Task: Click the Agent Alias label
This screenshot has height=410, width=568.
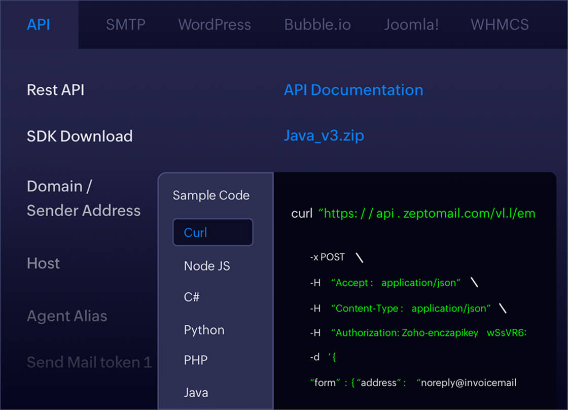Action: (67, 316)
